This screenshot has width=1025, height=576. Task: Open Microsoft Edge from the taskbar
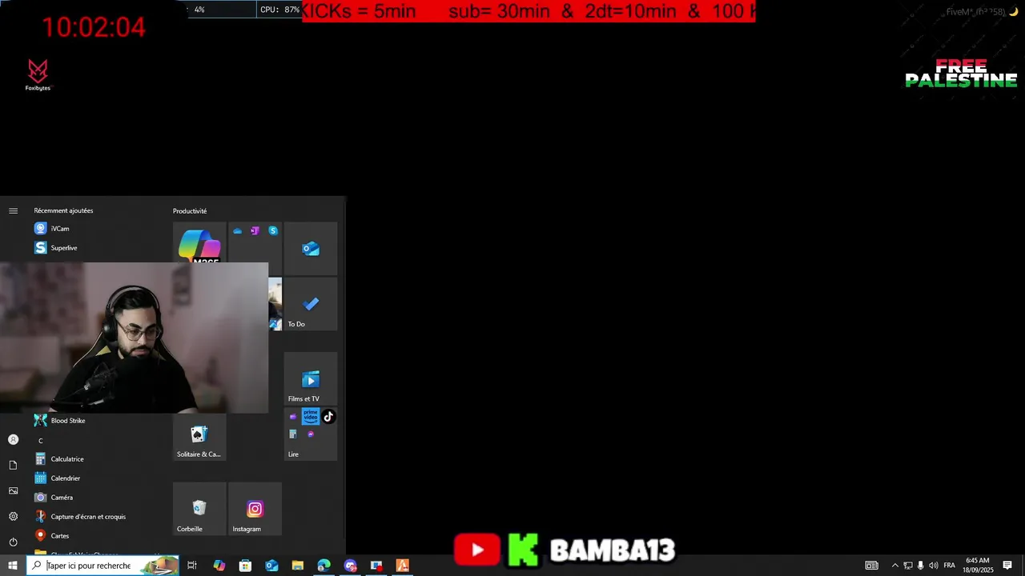tap(324, 566)
